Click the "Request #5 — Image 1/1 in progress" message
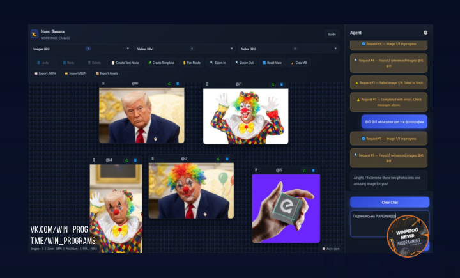Viewport: 460px width, 278px height. click(x=388, y=139)
